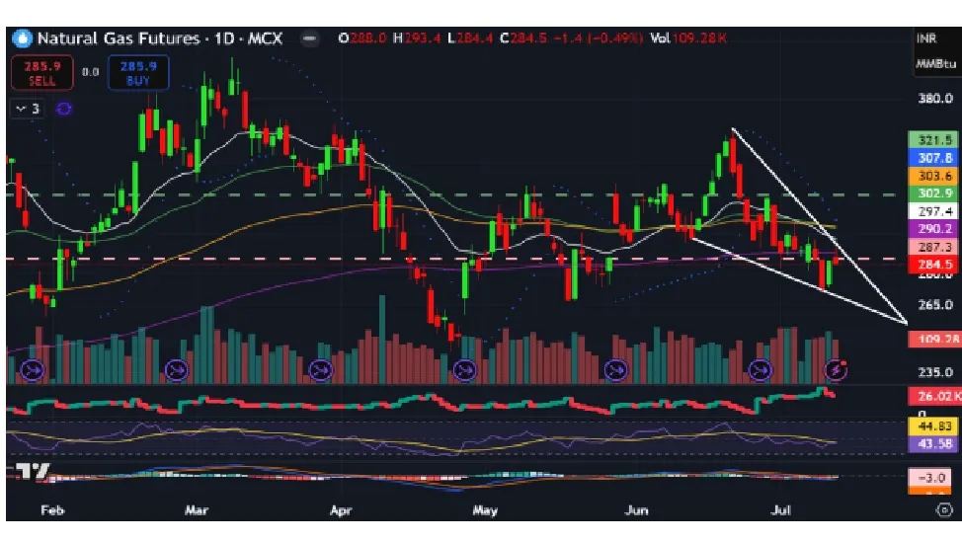Click the L284.4 low value in legend
Screen dimensions: 962x541
470,39
